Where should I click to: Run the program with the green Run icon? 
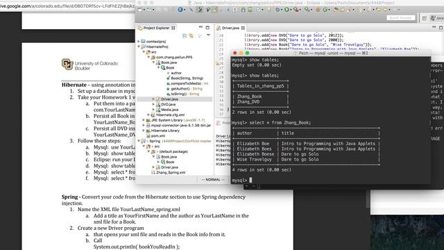287,10
